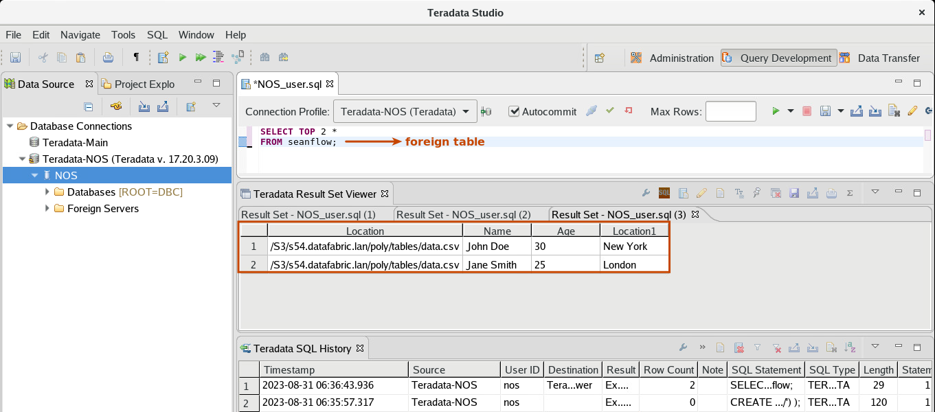Click the Age column header in results
935x412 pixels.
tap(565, 231)
